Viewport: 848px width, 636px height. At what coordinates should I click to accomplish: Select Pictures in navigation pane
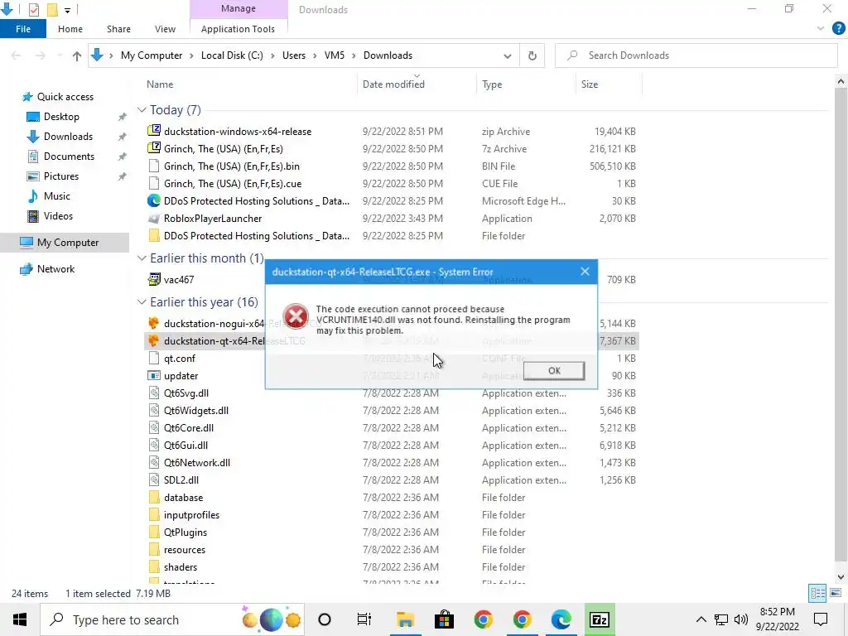click(60, 176)
